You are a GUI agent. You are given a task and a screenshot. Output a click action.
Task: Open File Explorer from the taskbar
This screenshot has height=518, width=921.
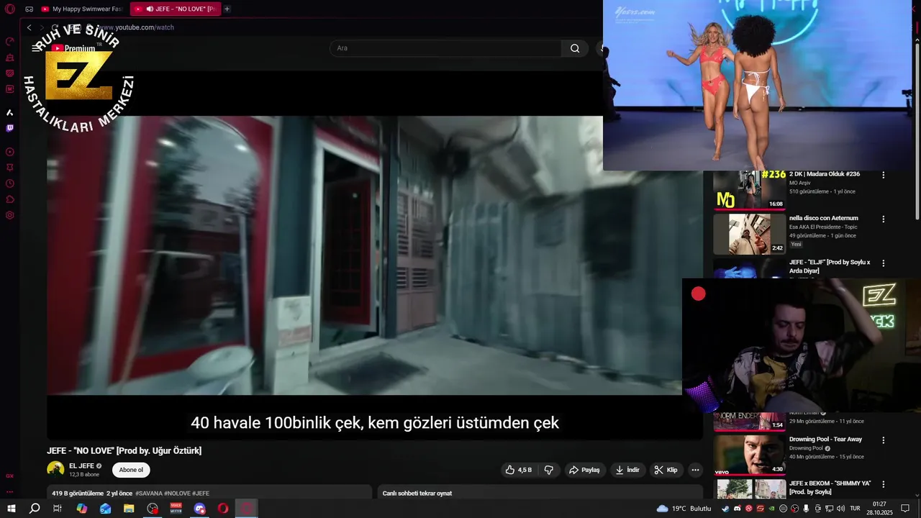pos(129,509)
